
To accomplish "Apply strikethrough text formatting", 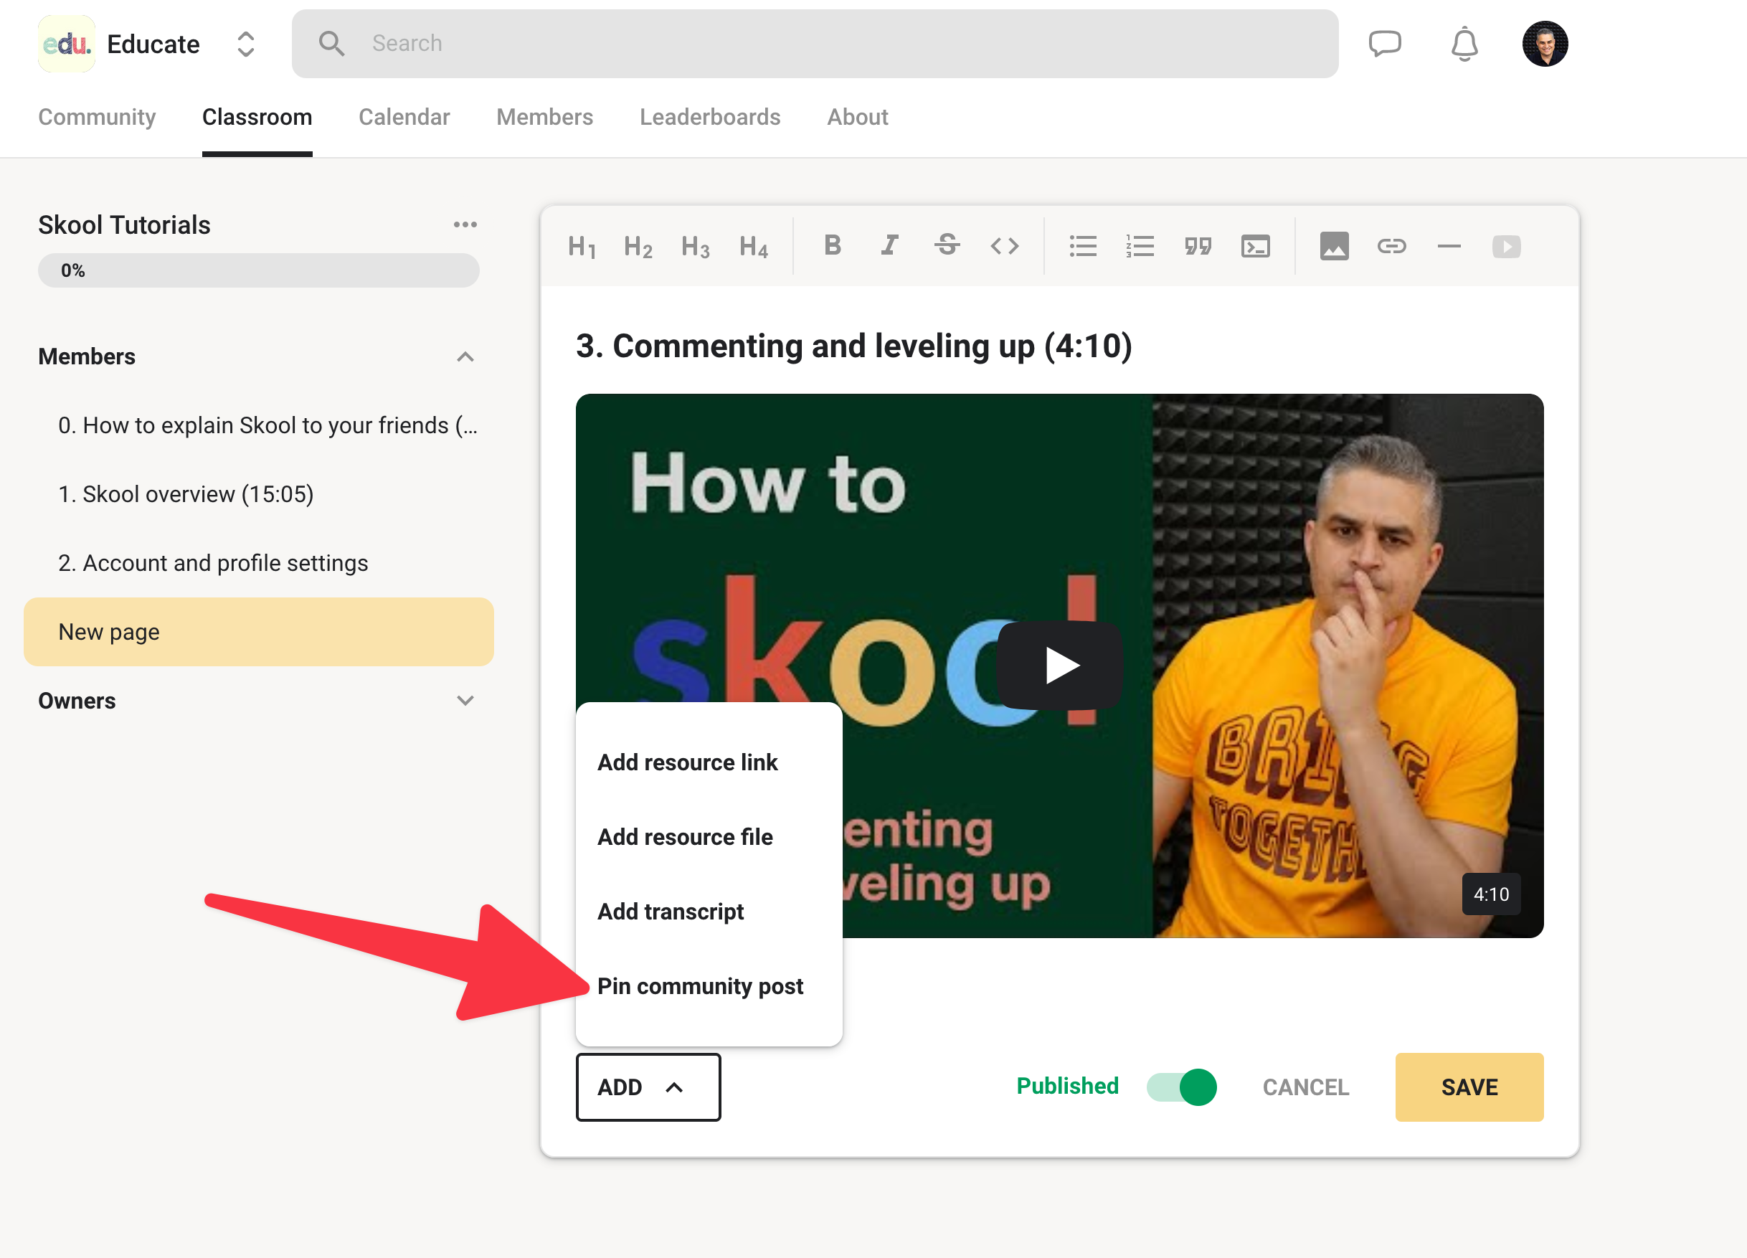I will (x=947, y=246).
